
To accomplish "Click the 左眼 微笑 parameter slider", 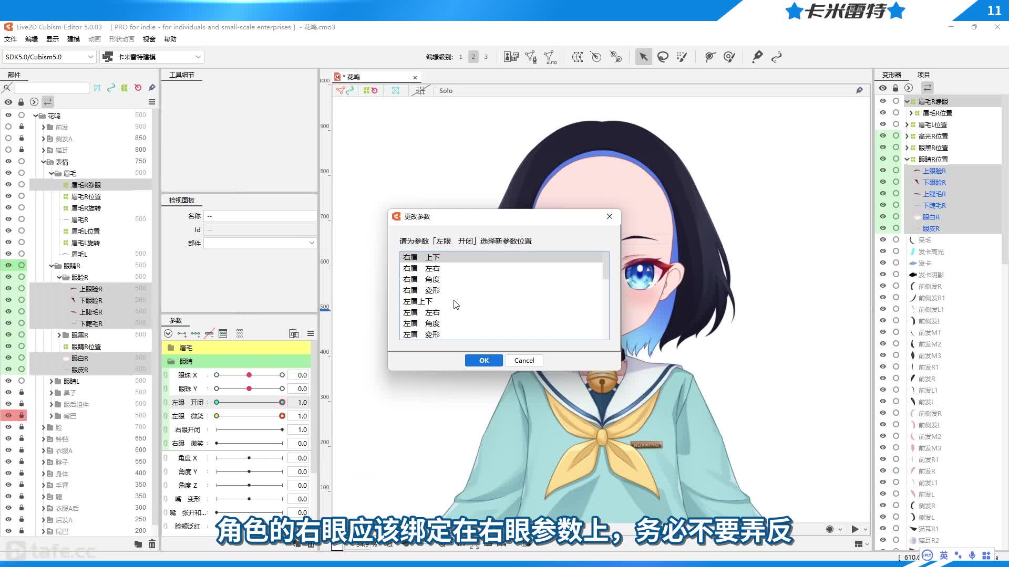I will pyautogui.click(x=249, y=416).
